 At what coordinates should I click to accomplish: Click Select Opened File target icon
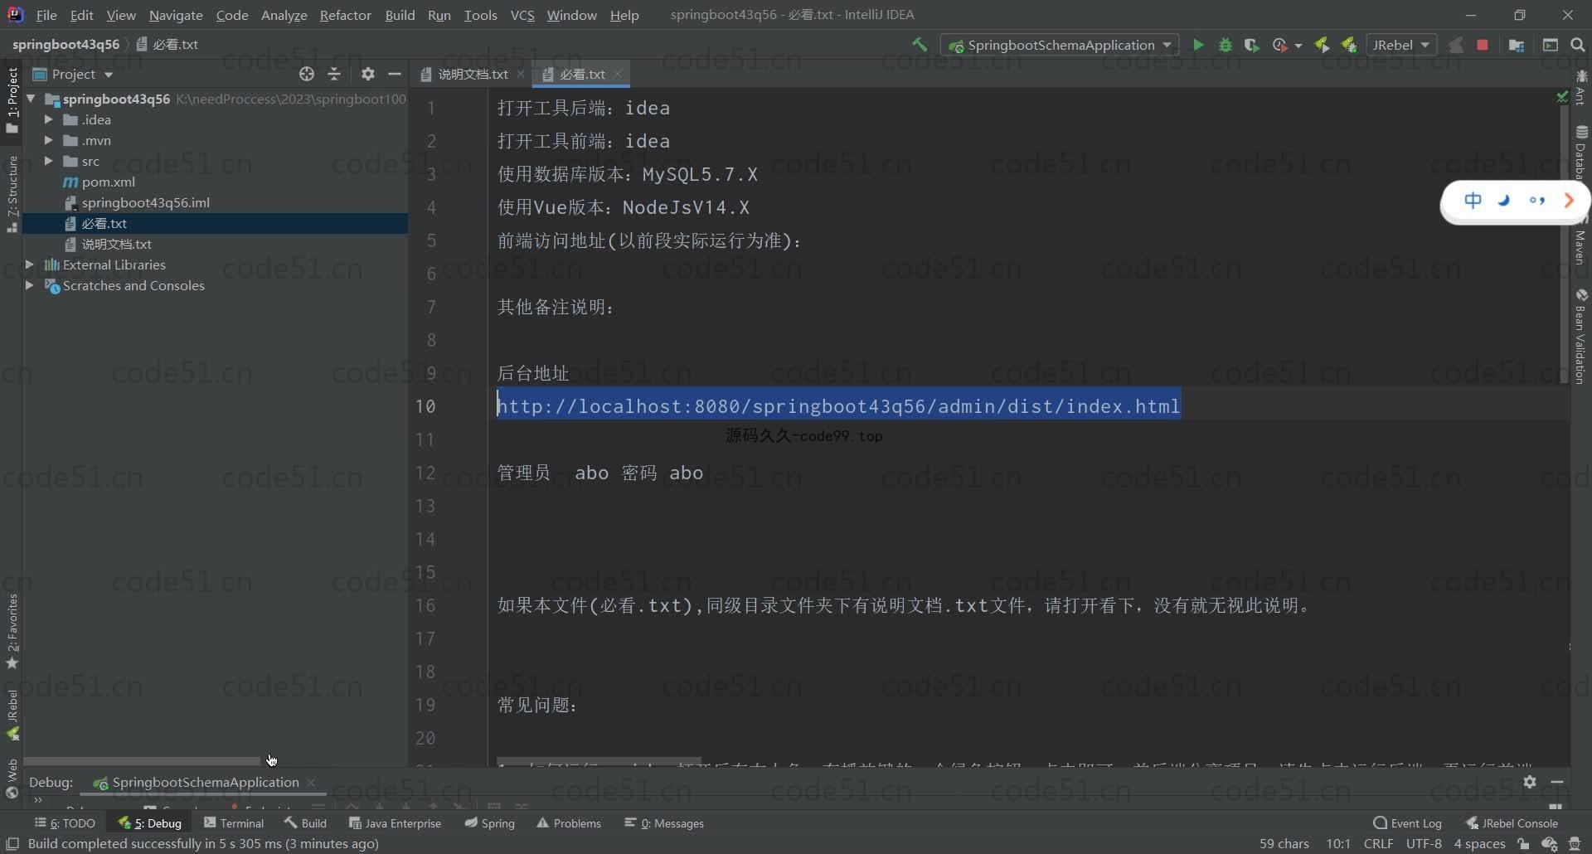pos(307,74)
